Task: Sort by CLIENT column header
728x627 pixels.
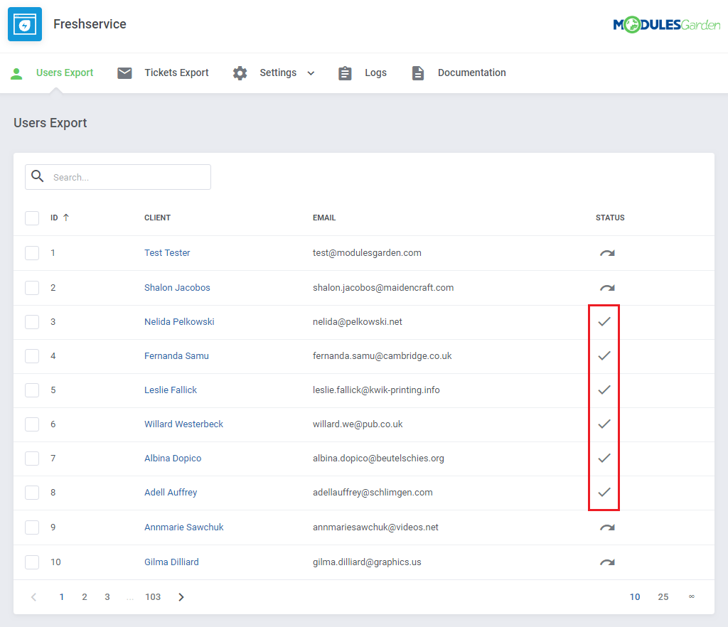Action: coord(157,218)
